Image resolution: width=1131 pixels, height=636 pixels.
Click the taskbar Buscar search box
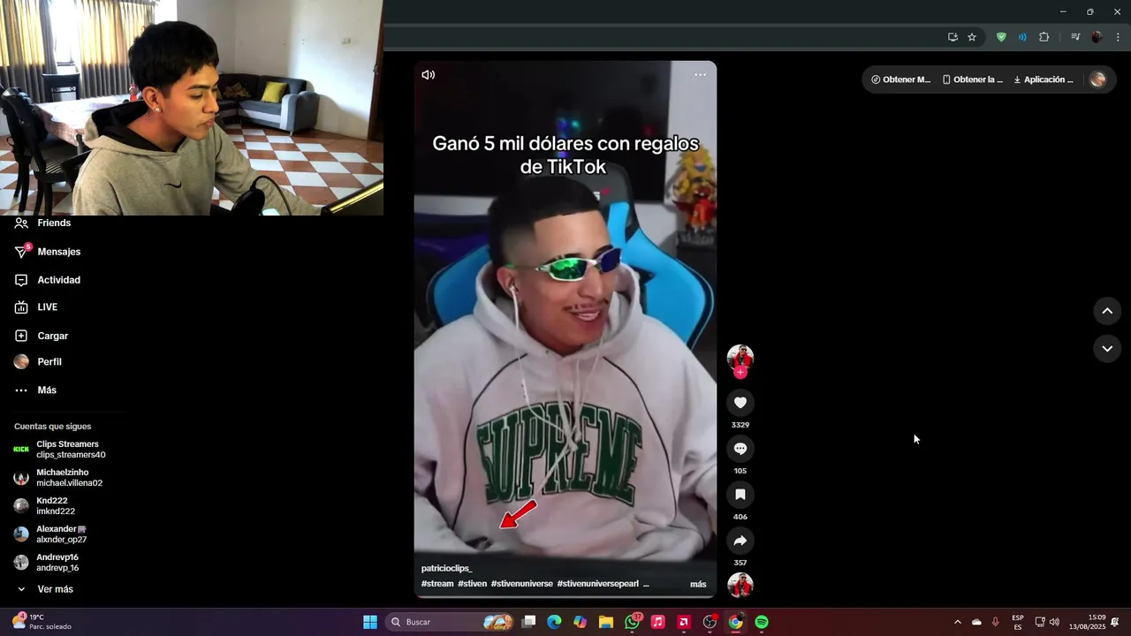(451, 622)
